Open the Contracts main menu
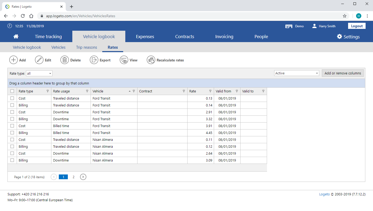373x211 pixels. pos(185,37)
